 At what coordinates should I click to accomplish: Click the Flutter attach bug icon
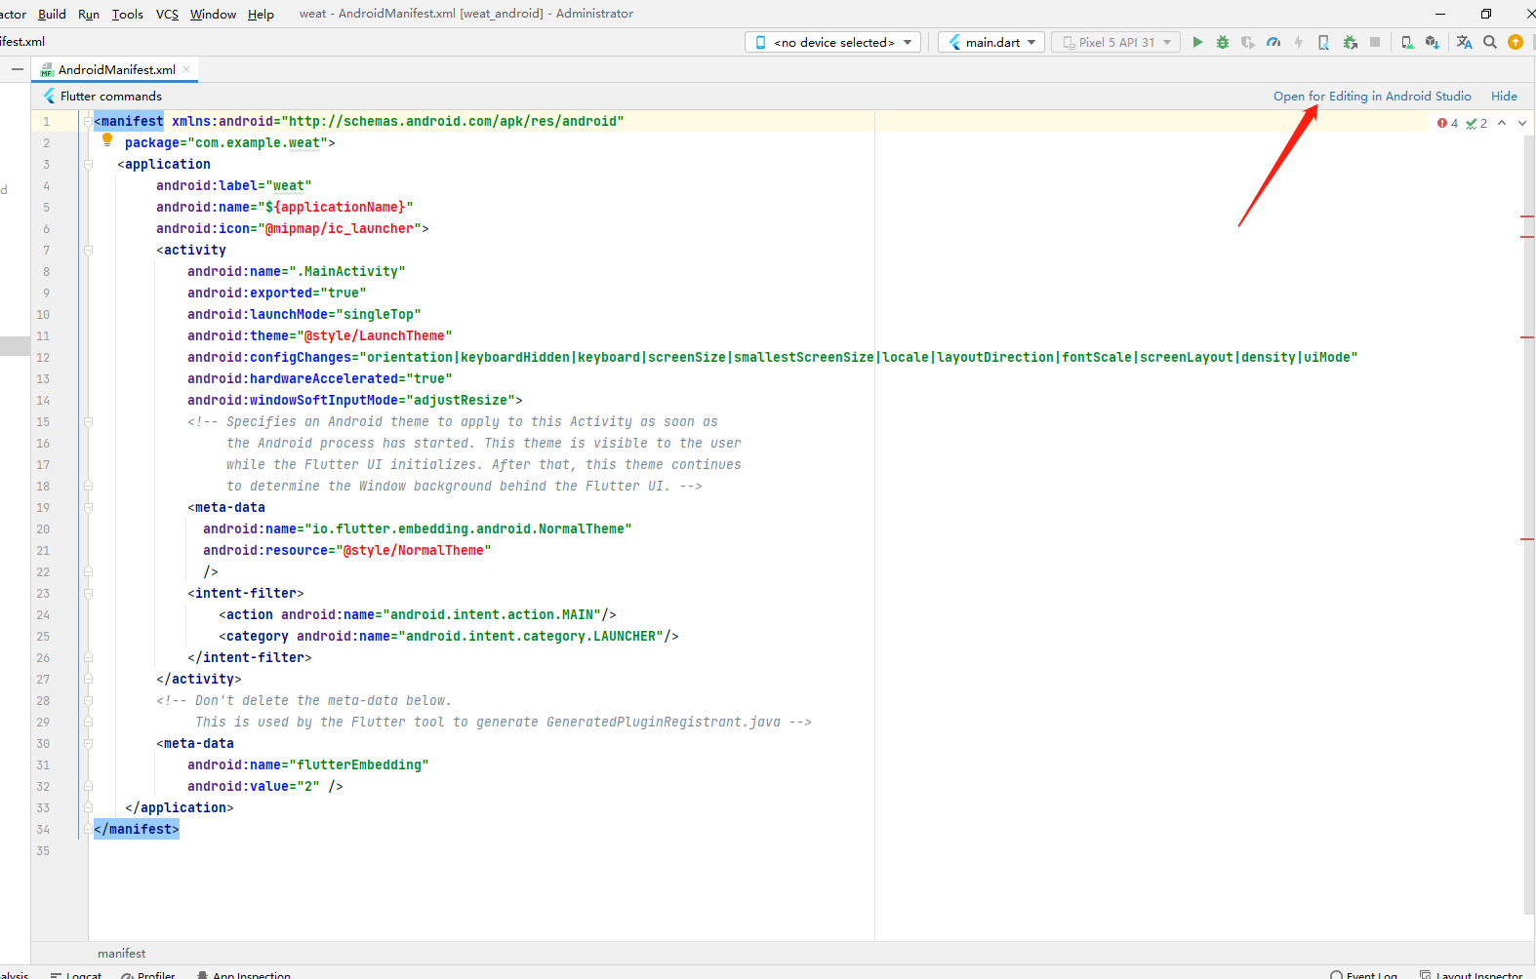(x=1351, y=42)
